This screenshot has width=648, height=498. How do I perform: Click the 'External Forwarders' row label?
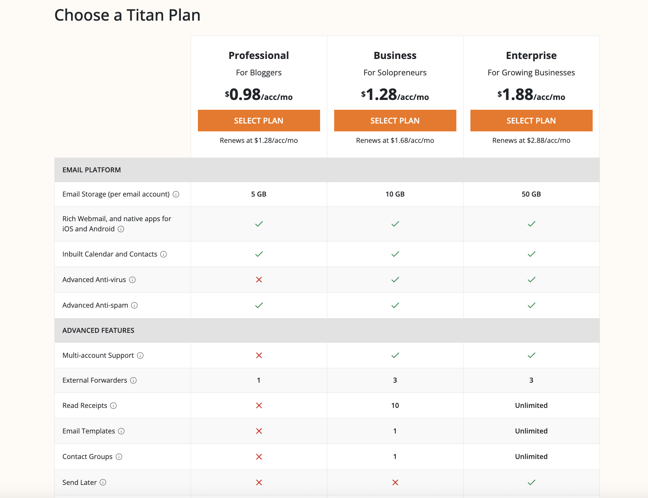(95, 380)
